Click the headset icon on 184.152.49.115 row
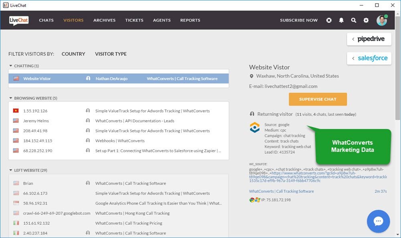 coord(88,140)
